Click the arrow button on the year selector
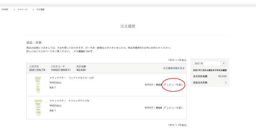Viewport: 256px width, 129px height. [223, 64]
